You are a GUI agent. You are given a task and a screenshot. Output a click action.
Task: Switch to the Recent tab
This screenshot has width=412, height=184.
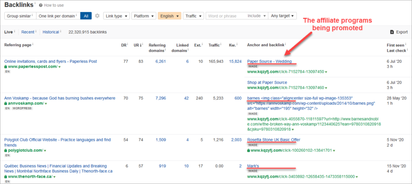click(28, 32)
